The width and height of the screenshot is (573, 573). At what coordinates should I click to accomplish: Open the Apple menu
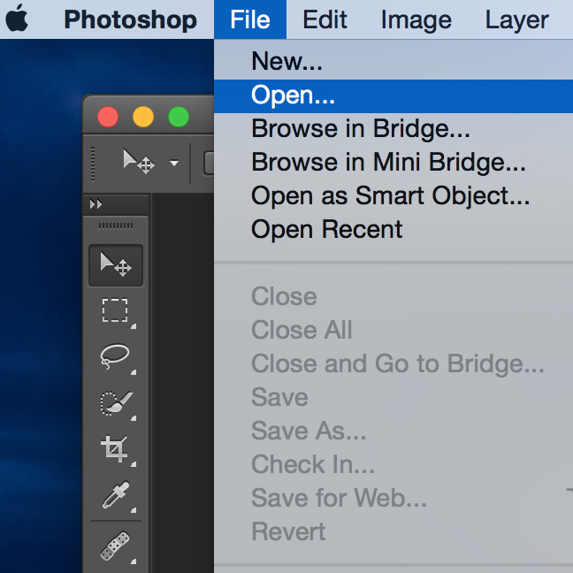pos(19,19)
